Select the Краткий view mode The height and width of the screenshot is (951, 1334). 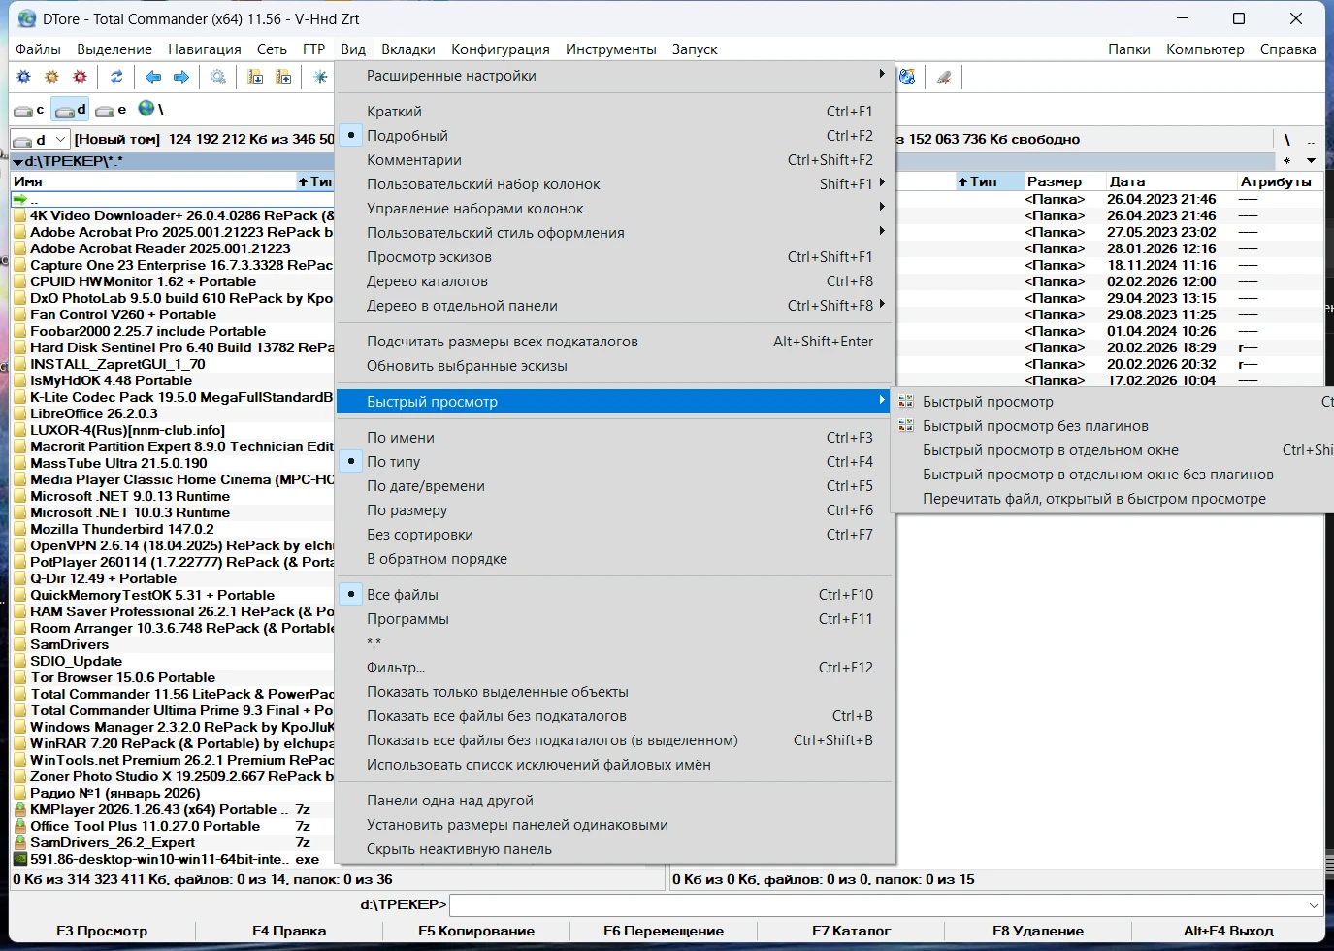[x=394, y=112]
